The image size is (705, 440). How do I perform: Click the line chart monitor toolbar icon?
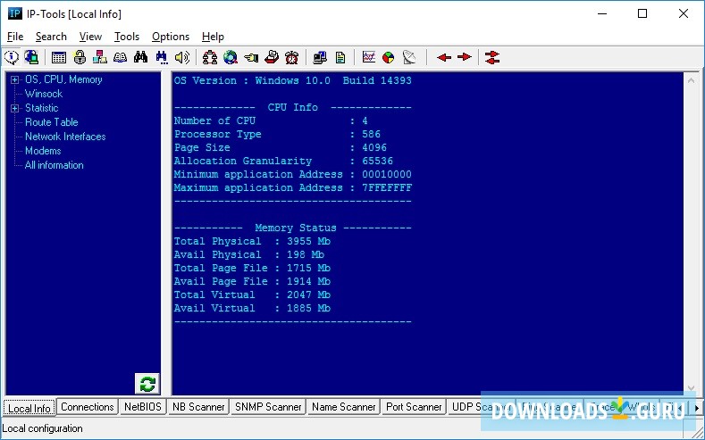(x=369, y=57)
